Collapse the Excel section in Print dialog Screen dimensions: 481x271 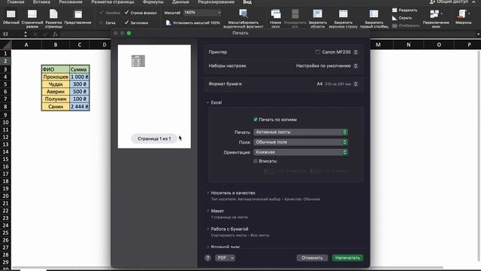[x=207, y=102]
